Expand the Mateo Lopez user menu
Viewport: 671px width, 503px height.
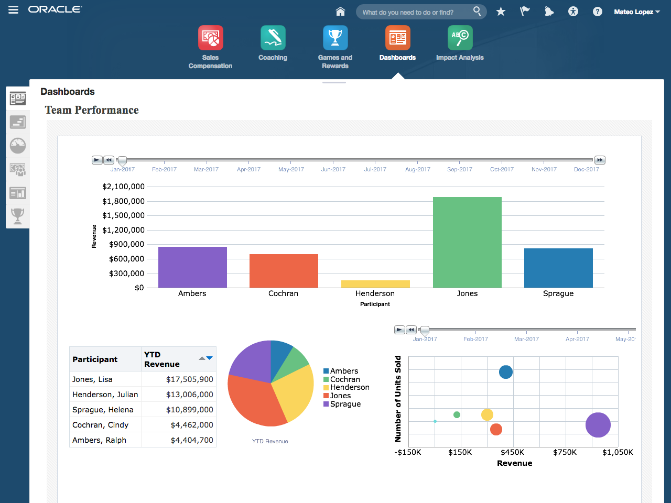(637, 12)
